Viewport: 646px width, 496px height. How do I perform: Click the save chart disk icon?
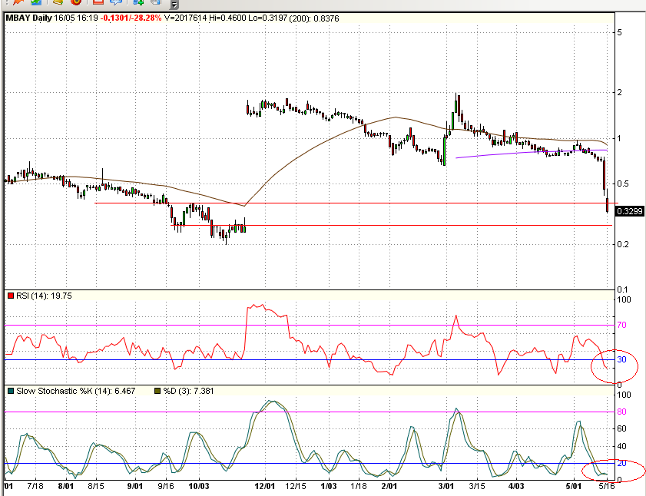pos(154,5)
